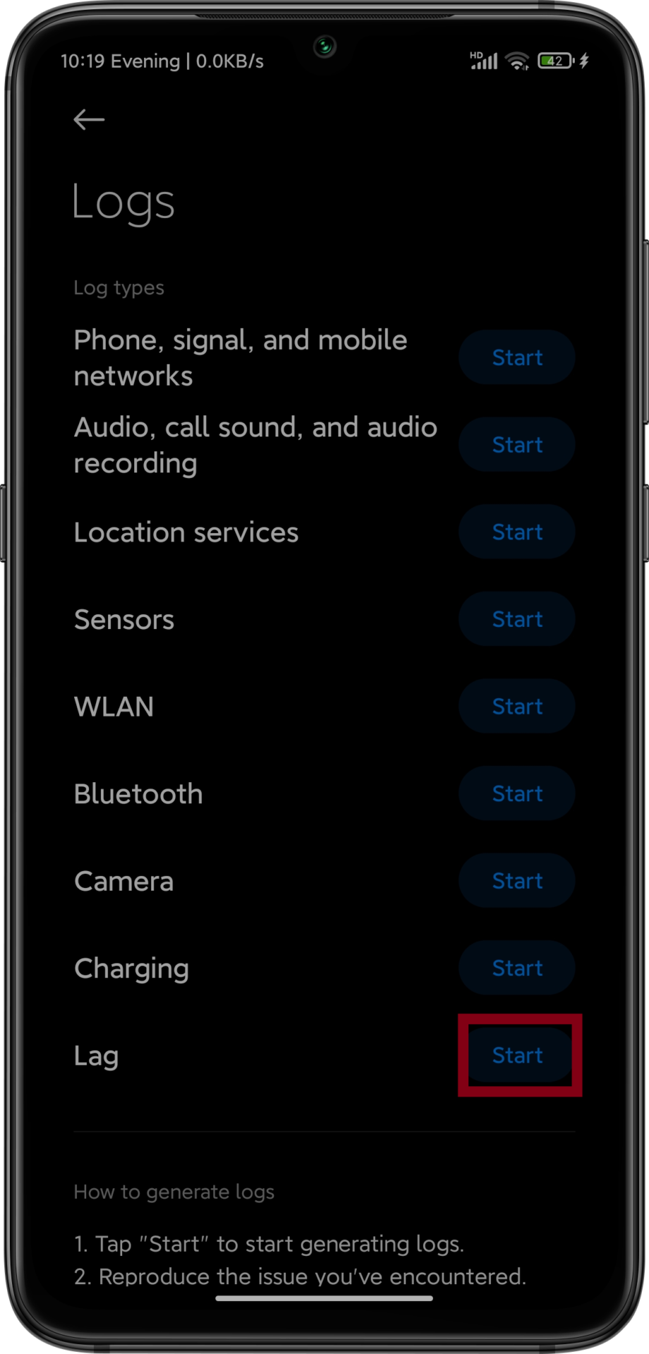The image size is (649, 1354).
Task: Start the Charging log
Action: (517, 968)
